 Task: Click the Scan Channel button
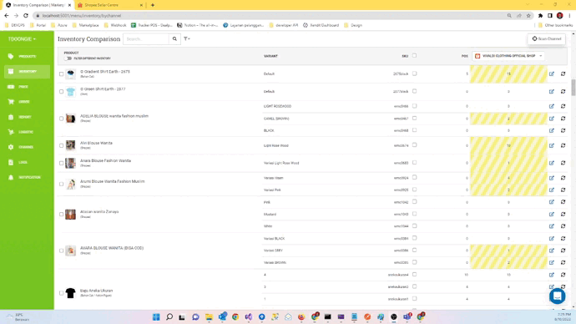tap(547, 38)
